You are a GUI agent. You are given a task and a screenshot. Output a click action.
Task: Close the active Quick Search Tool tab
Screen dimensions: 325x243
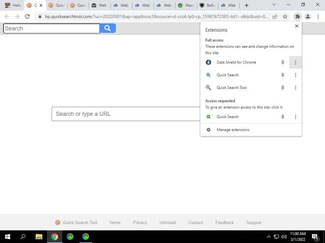[41, 5]
